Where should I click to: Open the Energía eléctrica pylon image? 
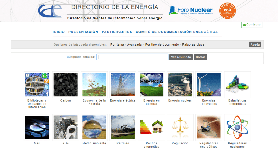(x=123, y=84)
